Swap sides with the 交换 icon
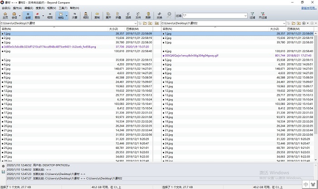The height and width of the screenshot is (189, 318). pyautogui.click(x=159, y=15)
